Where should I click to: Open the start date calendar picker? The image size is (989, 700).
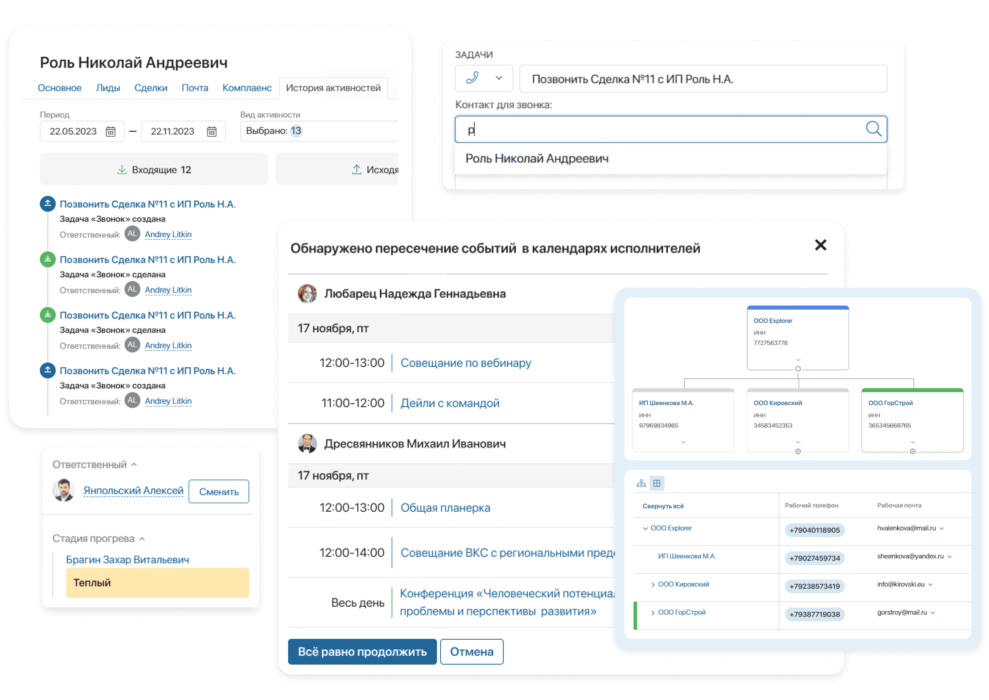pos(111,132)
